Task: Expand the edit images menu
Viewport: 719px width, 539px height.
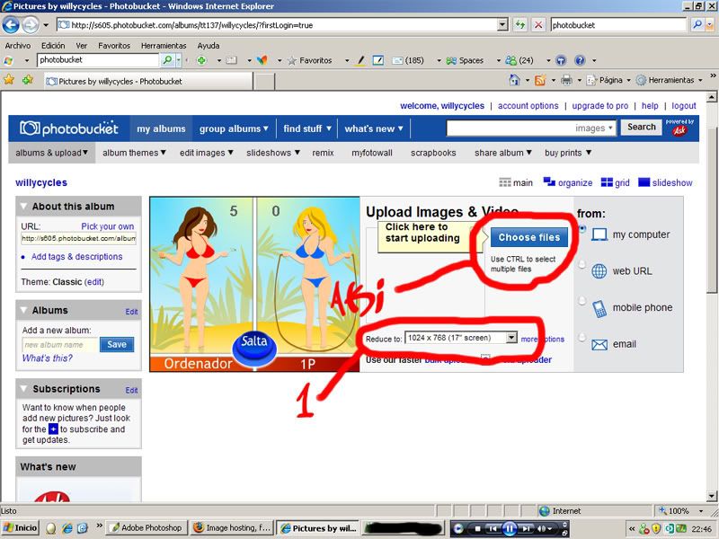Action: pos(207,153)
